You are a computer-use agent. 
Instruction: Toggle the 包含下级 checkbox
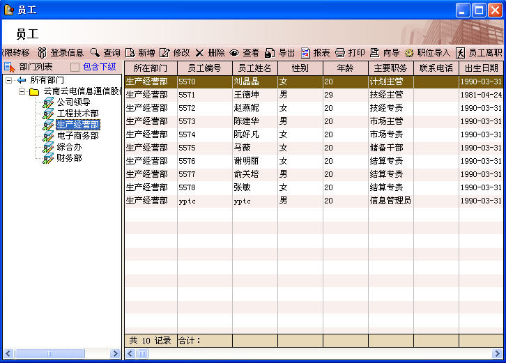click(x=75, y=67)
